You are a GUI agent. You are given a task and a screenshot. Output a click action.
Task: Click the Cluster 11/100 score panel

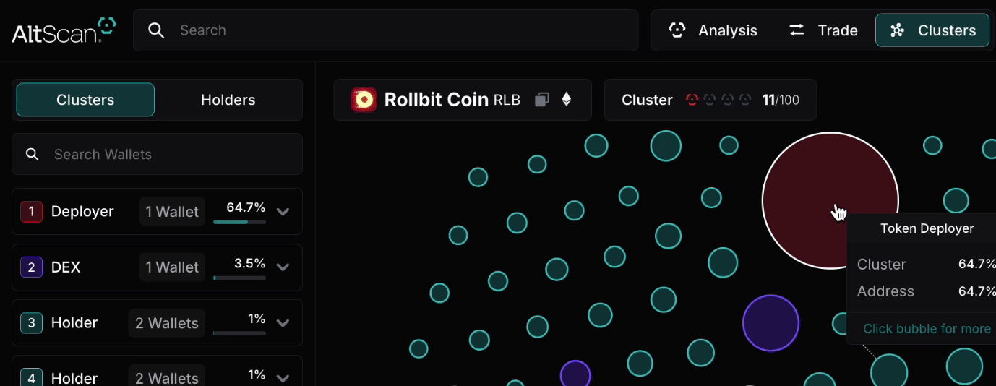[710, 100]
